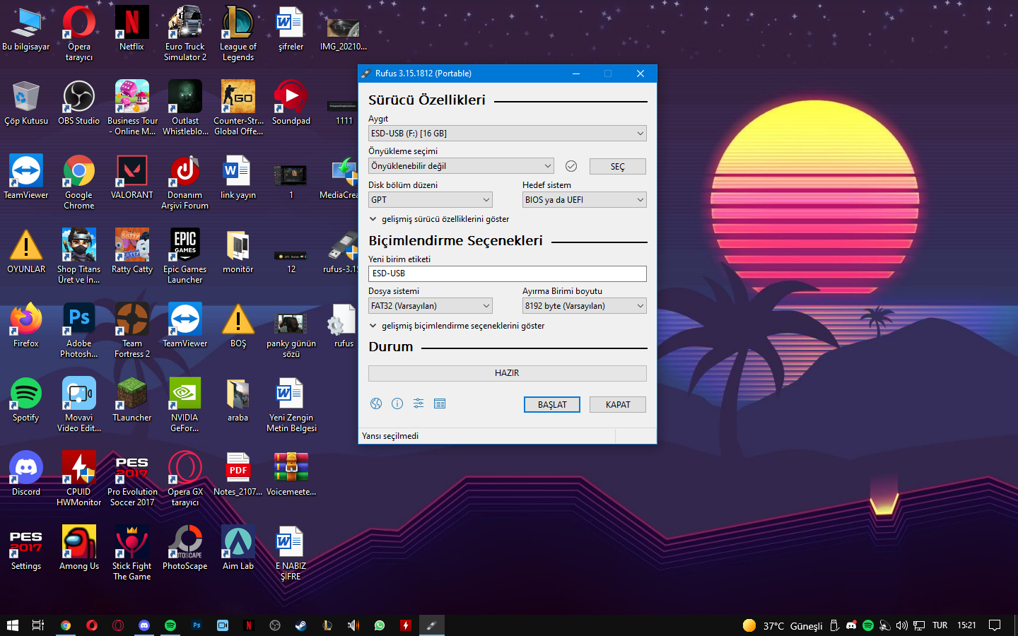Select NVIDIA GeForce desktop icon
The height and width of the screenshot is (636, 1018).
click(185, 405)
